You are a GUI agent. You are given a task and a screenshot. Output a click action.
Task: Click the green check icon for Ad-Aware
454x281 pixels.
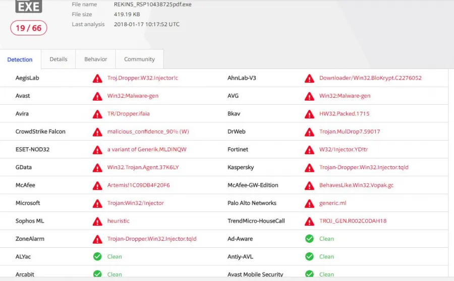(x=310, y=239)
